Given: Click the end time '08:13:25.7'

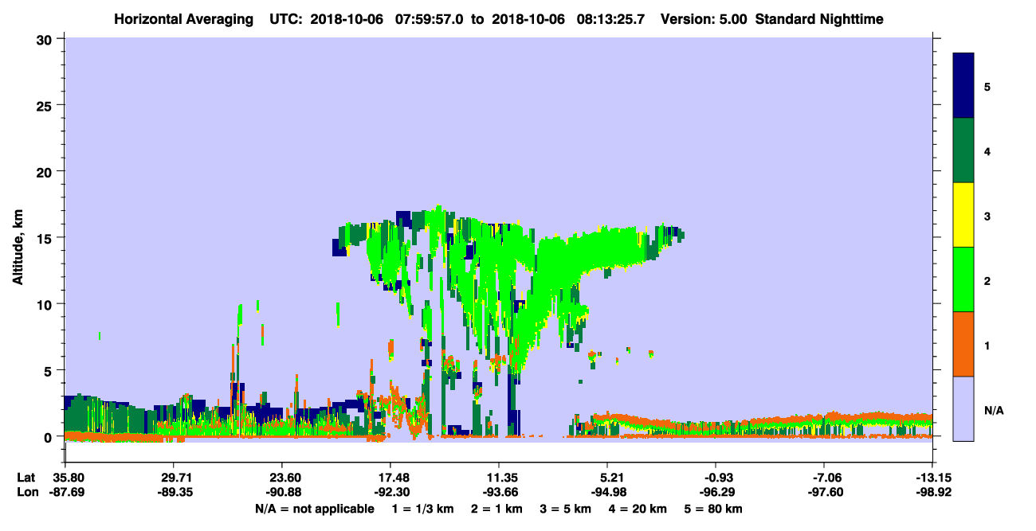Looking at the screenshot, I should click(x=611, y=18).
